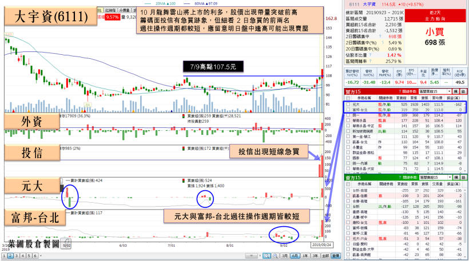Open the 買方15 broker filter dropdown

pos(435,91)
